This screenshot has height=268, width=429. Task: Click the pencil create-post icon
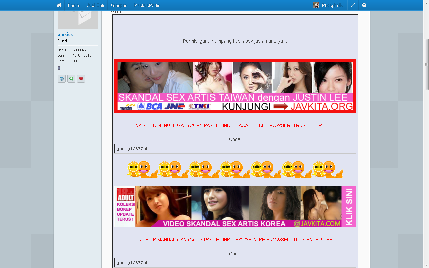(353, 5)
